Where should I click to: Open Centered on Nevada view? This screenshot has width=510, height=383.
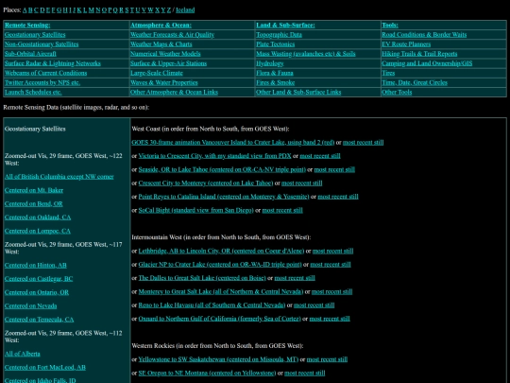pyautogui.click(x=30, y=305)
